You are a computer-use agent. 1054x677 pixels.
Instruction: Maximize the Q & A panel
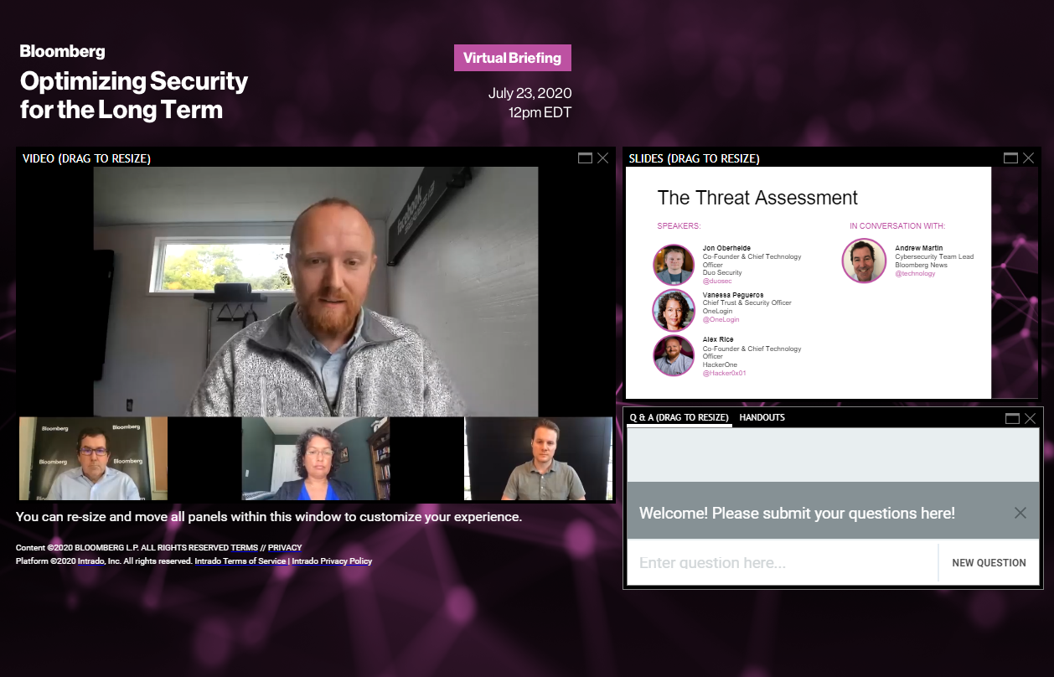click(x=1012, y=418)
